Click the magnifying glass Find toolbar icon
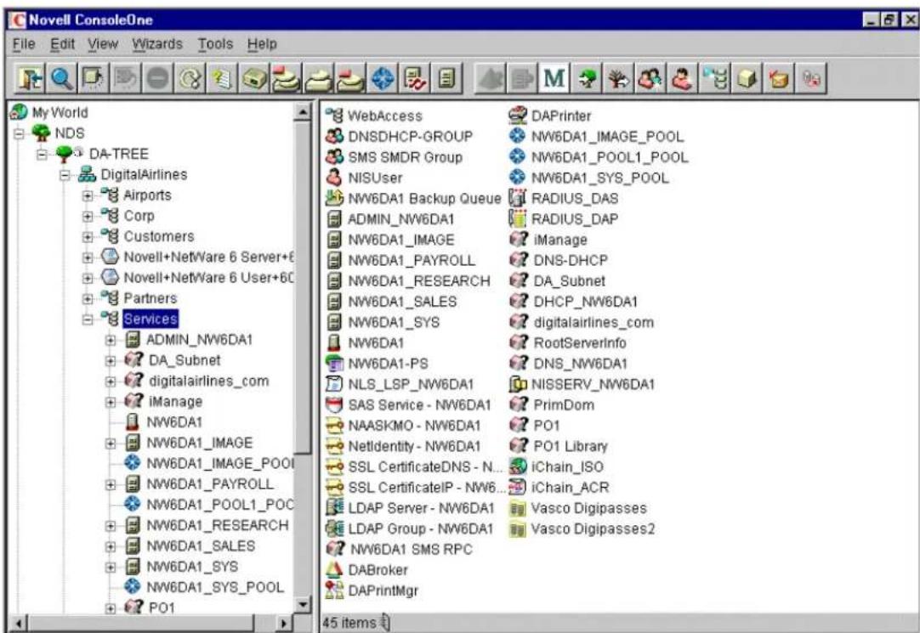The width and height of the screenshot is (920, 633). pyautogui.click(x=61, y=78)
